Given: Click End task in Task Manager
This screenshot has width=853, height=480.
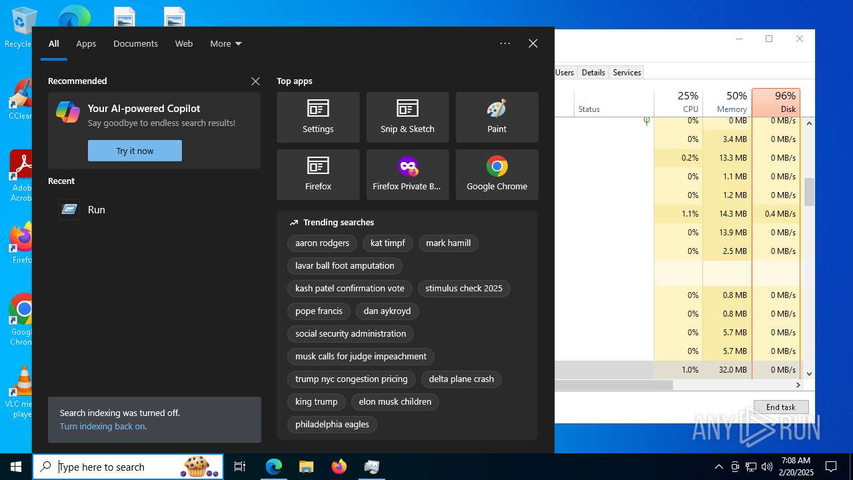Looking at the screenshot, I should pyautogui.click(x=781, y=407).
